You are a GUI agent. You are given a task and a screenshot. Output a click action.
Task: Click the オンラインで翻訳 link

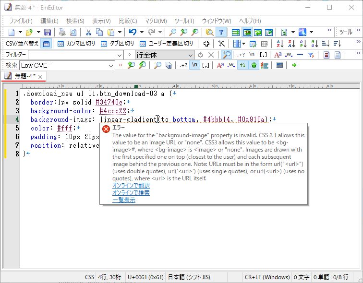tap(131, 186)
